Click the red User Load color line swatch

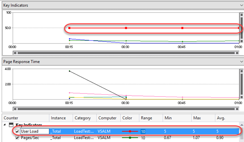click(130, 131)
